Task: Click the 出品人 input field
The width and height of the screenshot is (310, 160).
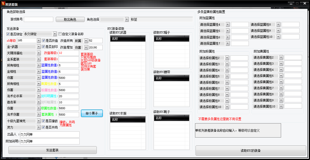Action: click(x=50, y=134)
